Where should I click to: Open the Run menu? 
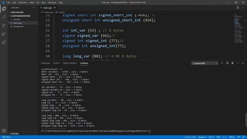44,2
